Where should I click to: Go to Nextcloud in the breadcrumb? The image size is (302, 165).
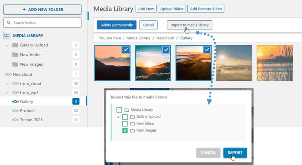165,38
